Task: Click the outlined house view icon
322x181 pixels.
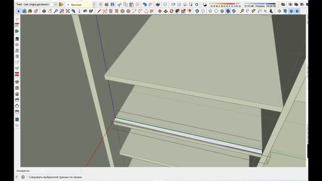Action: click(17, 106)
